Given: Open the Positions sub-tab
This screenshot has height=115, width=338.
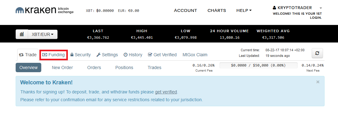Looking at the screenshot, I should (124, 67).
